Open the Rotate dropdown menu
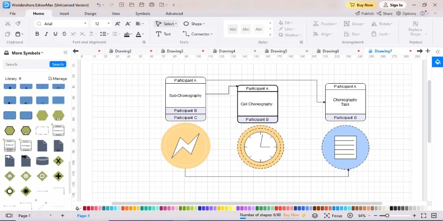This screenshot has width=443, height=221. [x=382, y=23]
